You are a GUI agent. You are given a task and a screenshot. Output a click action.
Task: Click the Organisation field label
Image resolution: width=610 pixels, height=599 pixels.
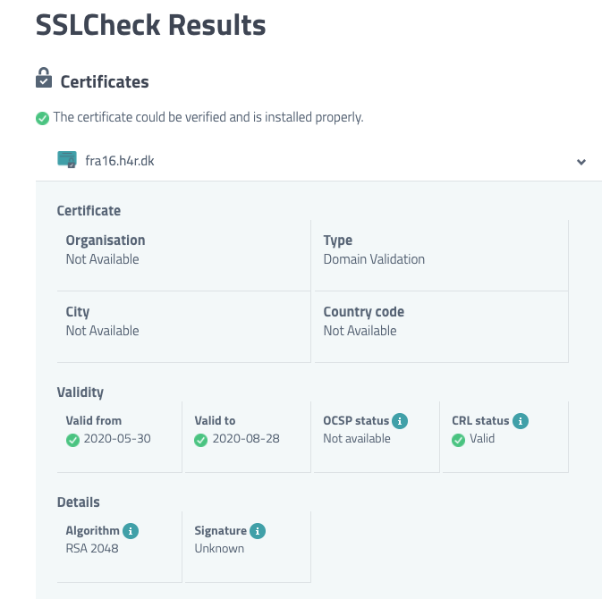point(105,240)
